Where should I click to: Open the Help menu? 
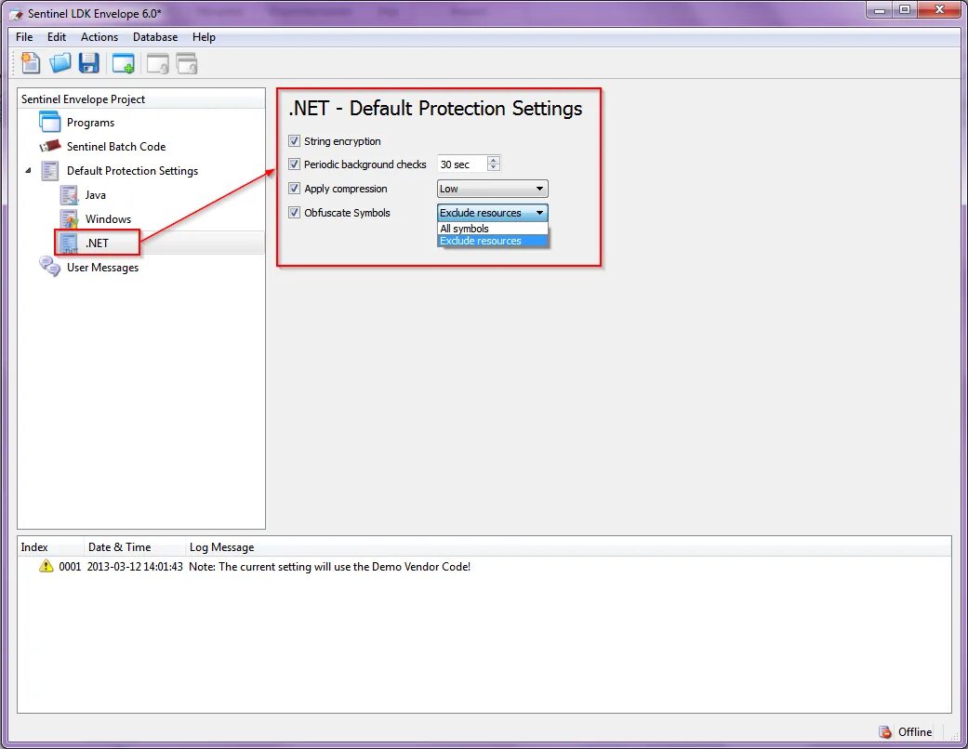204,37
